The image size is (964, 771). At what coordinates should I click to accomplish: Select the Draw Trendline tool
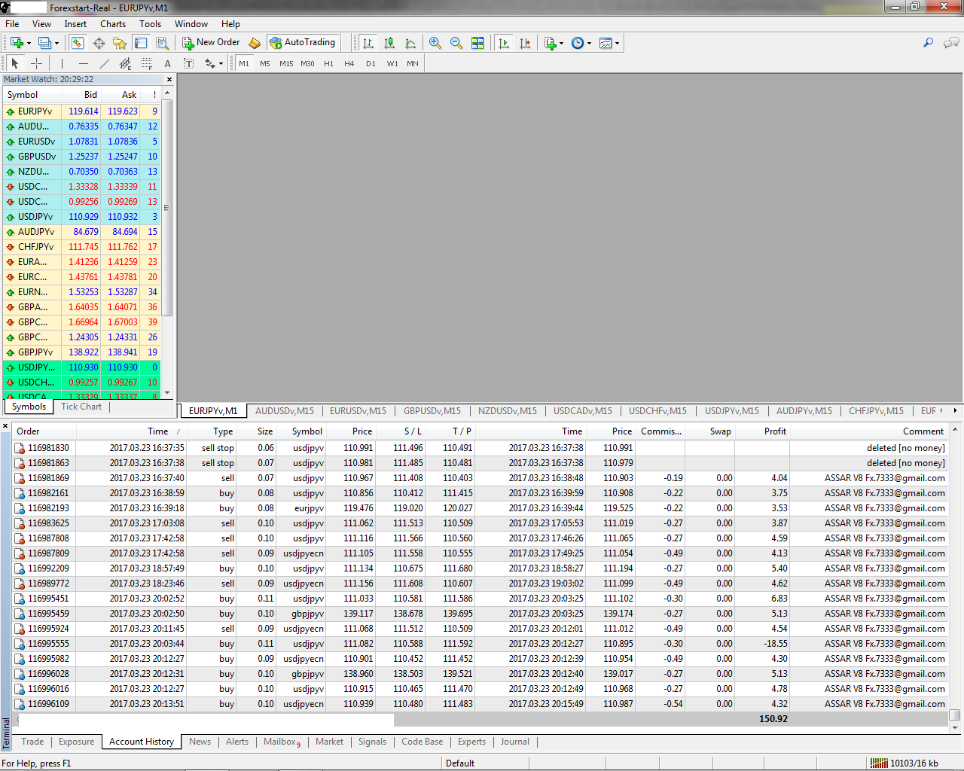pyautogui.click(x=105, y=64)
